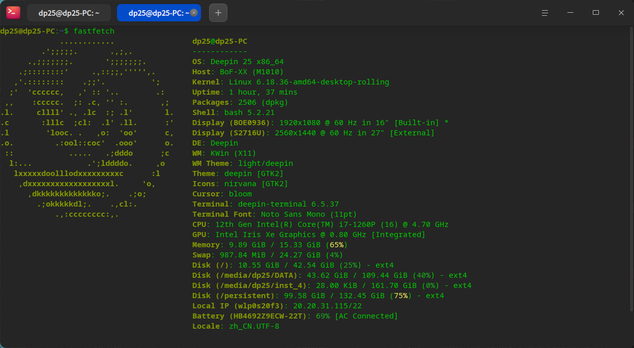
Task: Click the Swap line showing 987.84 MiB
Action: click(268, 255)
